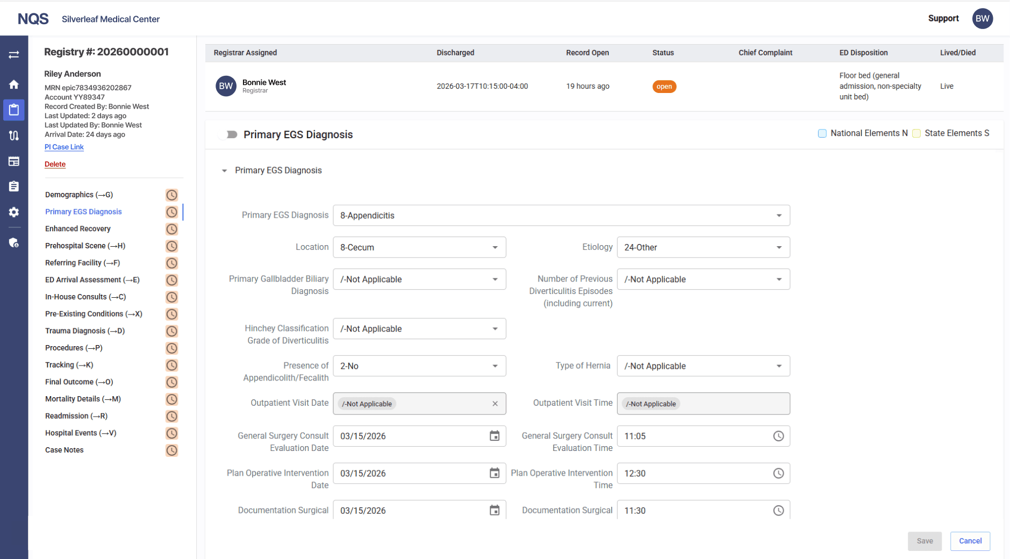Viewport: 1010px width, 559px height.
Task: Collapse the Primary EGS Diagnosis section triangle
Action: pos(224,170)
